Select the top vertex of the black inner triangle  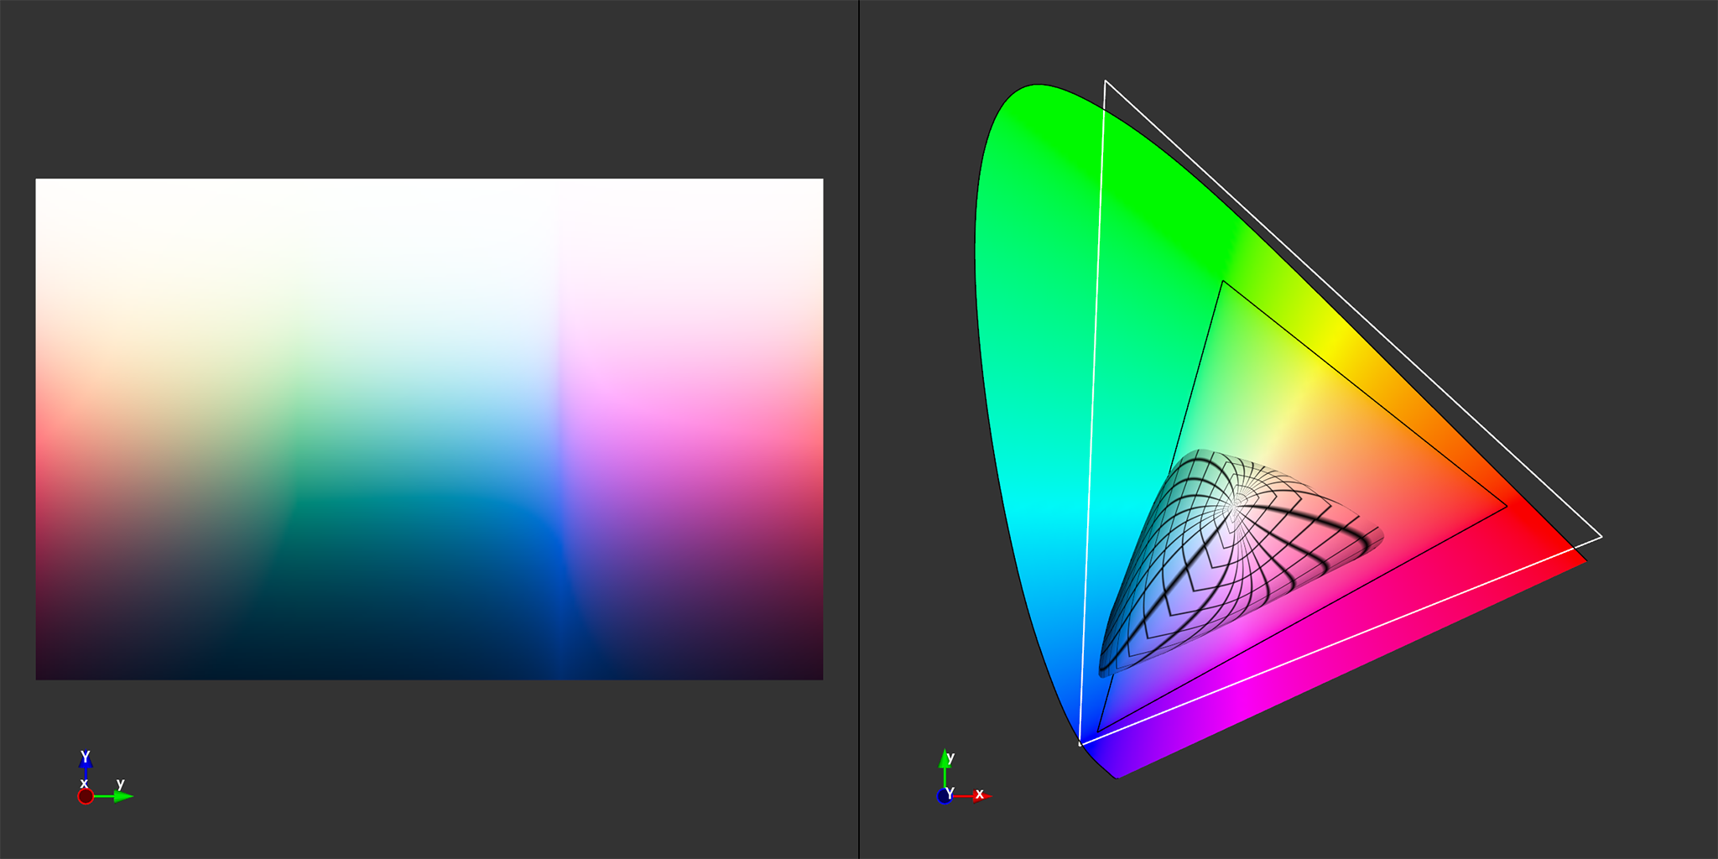pyautogui.click(x=1223, y=282)
